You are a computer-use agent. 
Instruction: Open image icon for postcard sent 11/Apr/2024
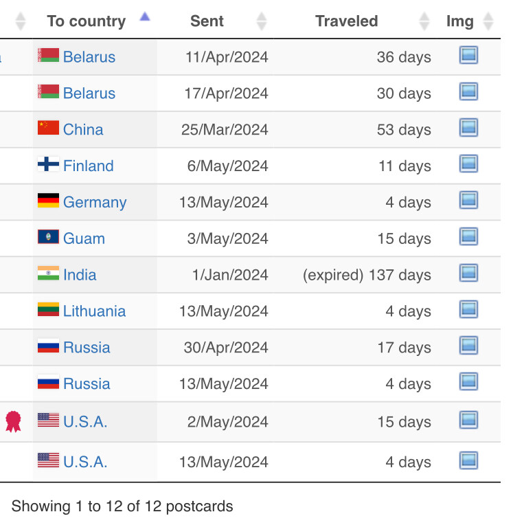pos(468,55)
